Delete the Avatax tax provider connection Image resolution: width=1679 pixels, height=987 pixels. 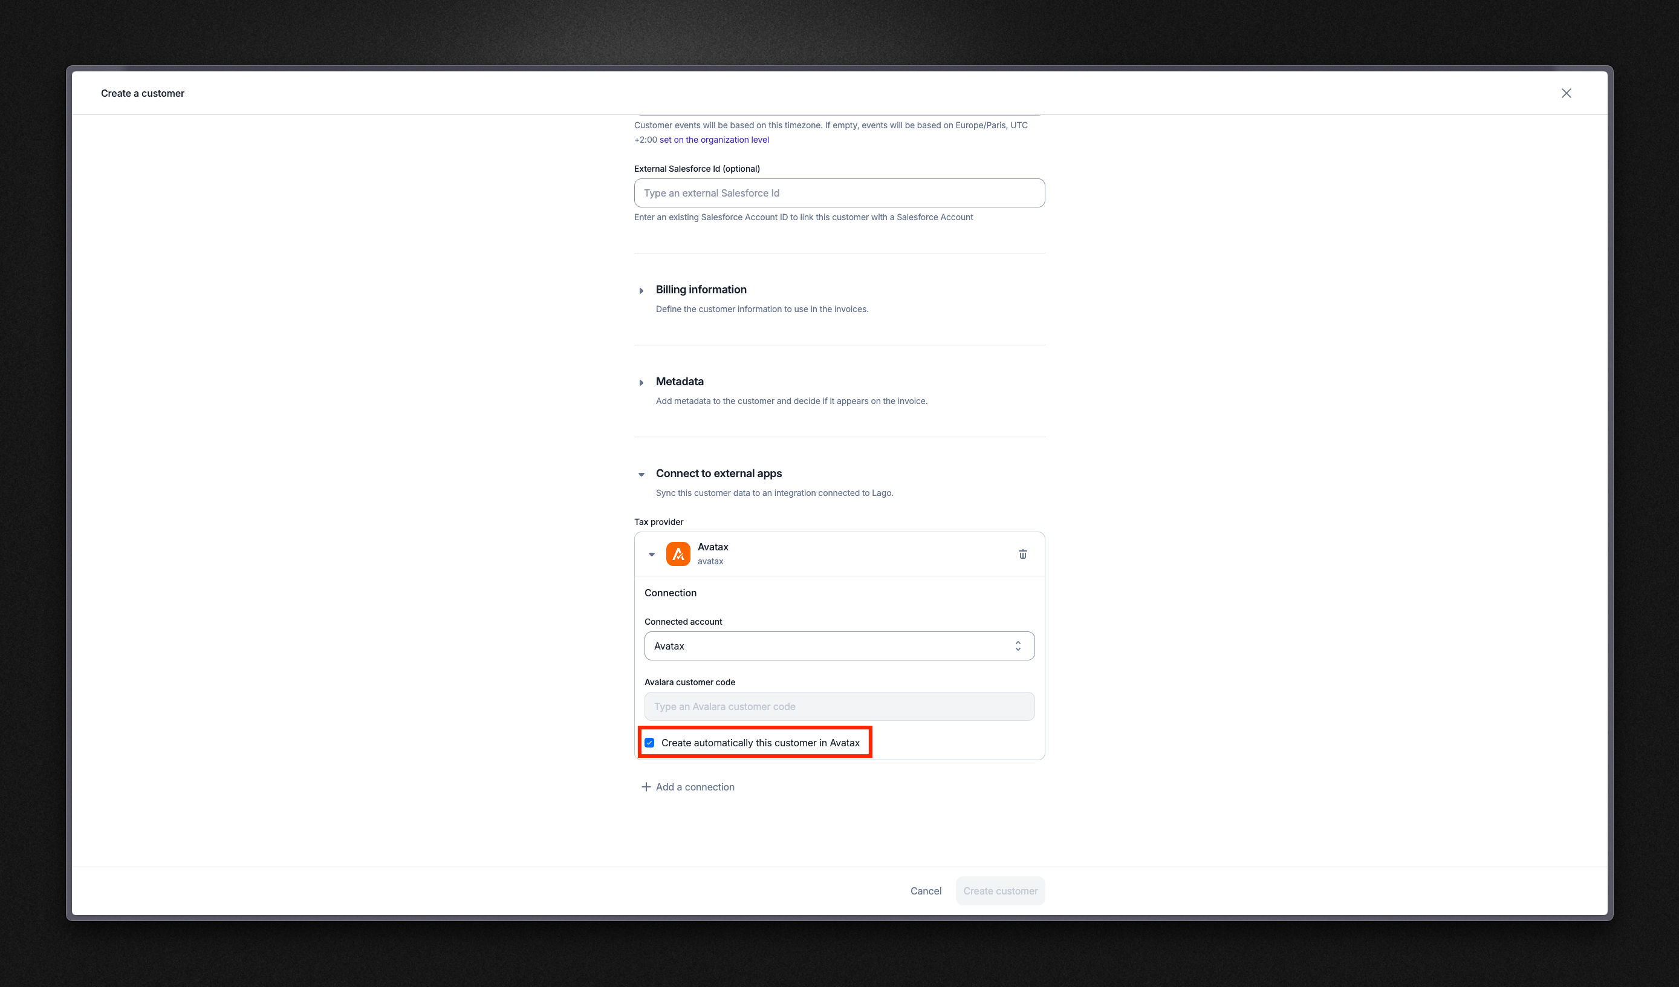coord(1023,554)
